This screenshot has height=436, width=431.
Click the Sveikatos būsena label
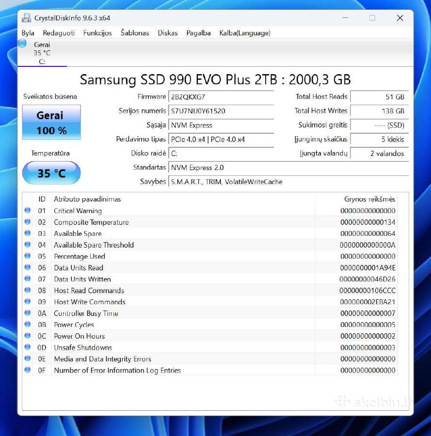tap(50, 97)
